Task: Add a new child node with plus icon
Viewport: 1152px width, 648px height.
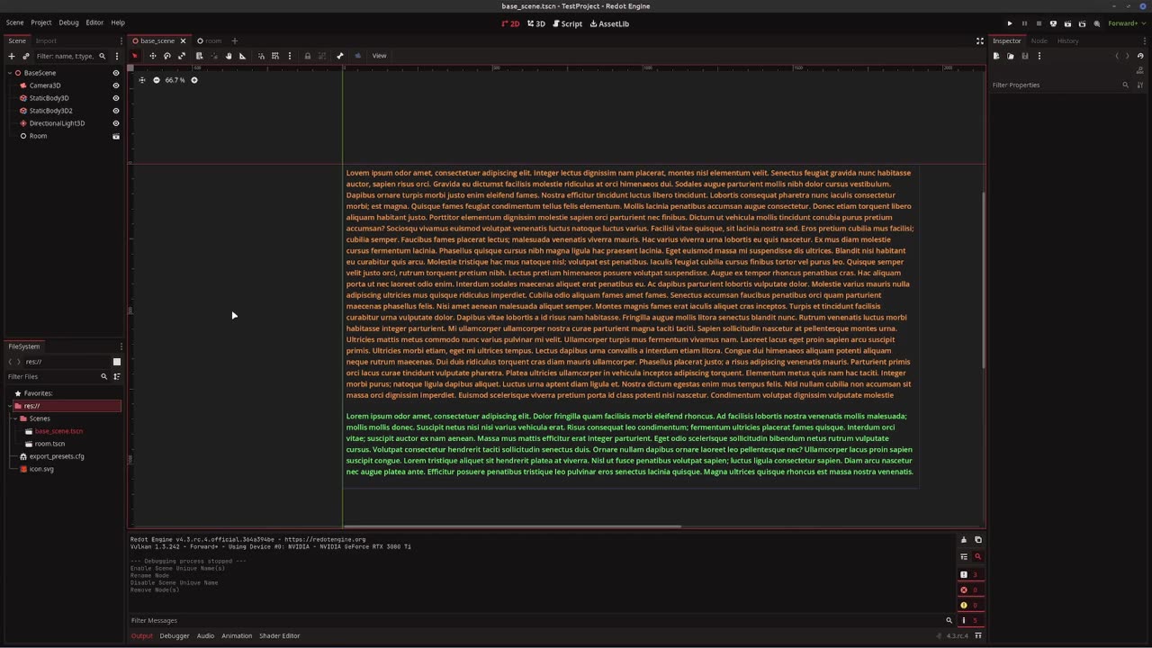Action: click(12, 56)
